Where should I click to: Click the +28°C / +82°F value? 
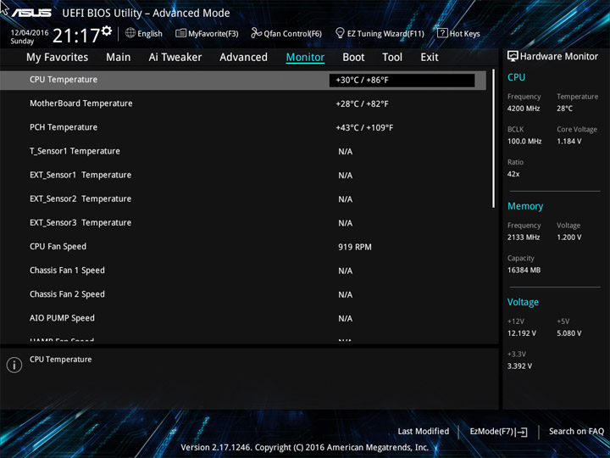click(x=363, y=104)
